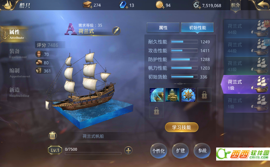The height and width of the screenshot is (167, 270).
Task: Click the 学习技能 button
Action: (182, 127)
